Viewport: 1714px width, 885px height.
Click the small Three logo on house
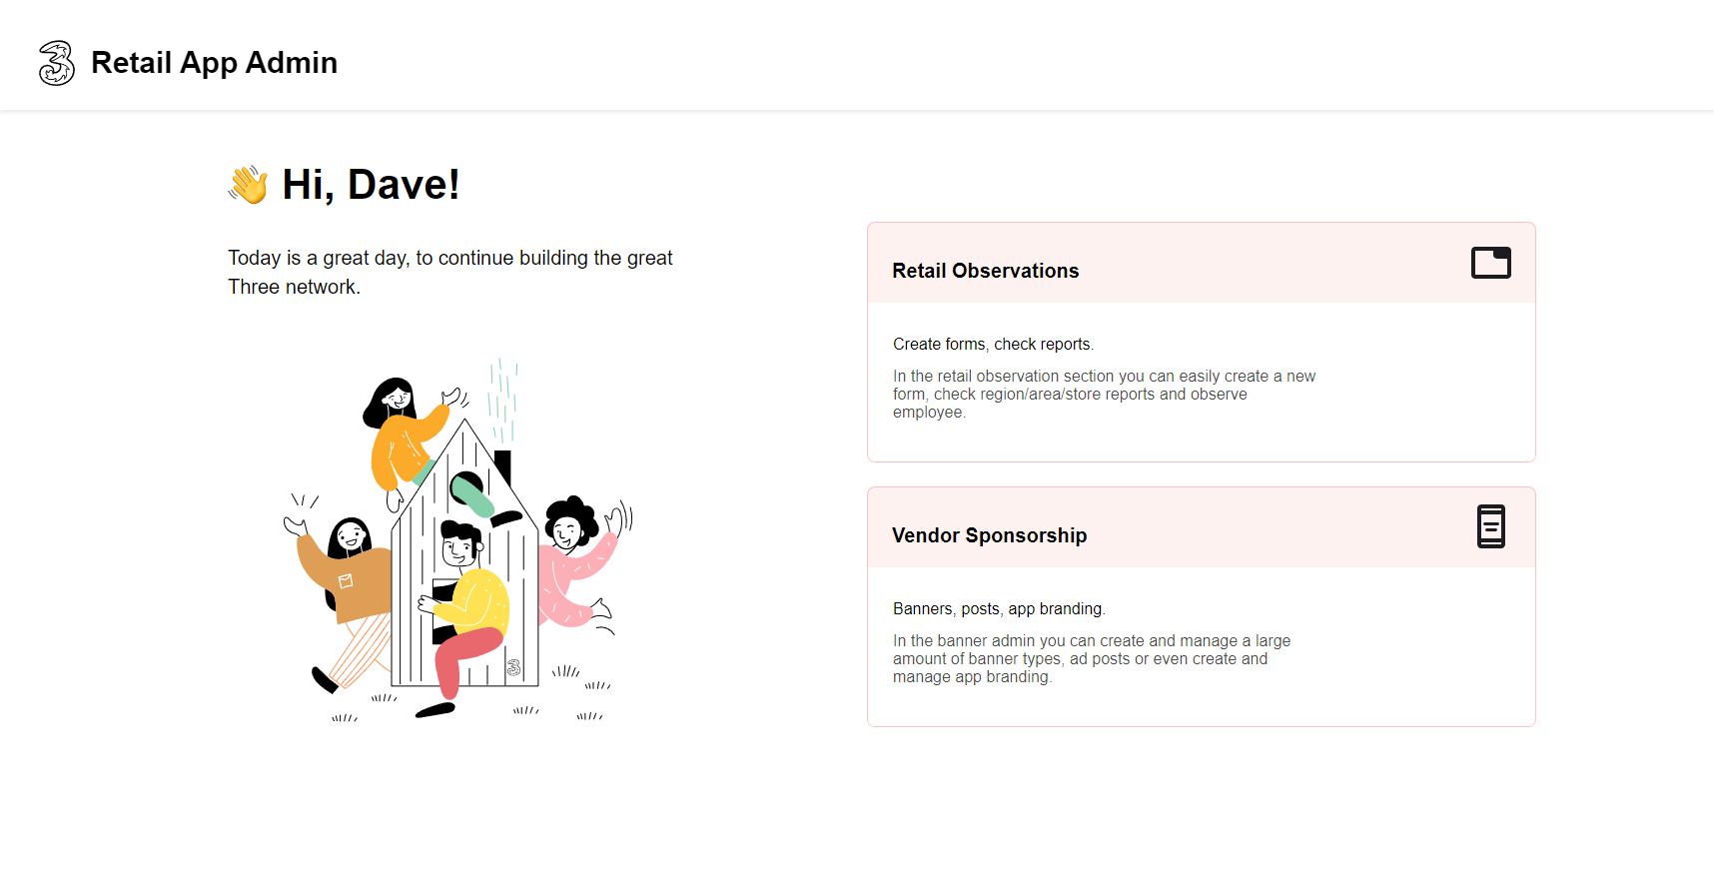(513, 667)
